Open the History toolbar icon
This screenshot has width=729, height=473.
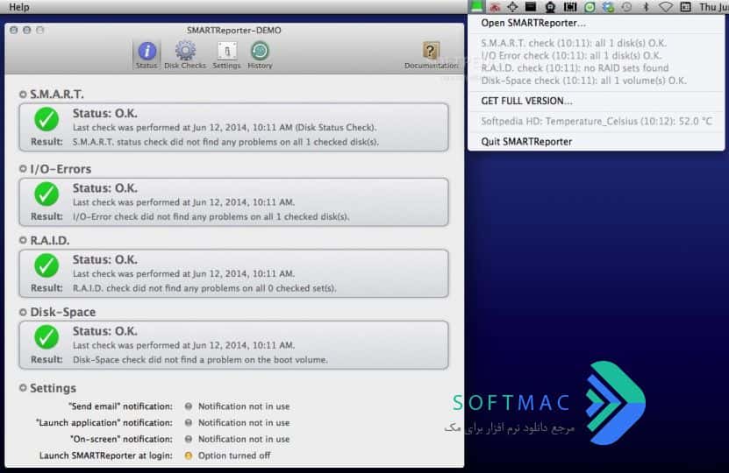[x=260, y=51]
